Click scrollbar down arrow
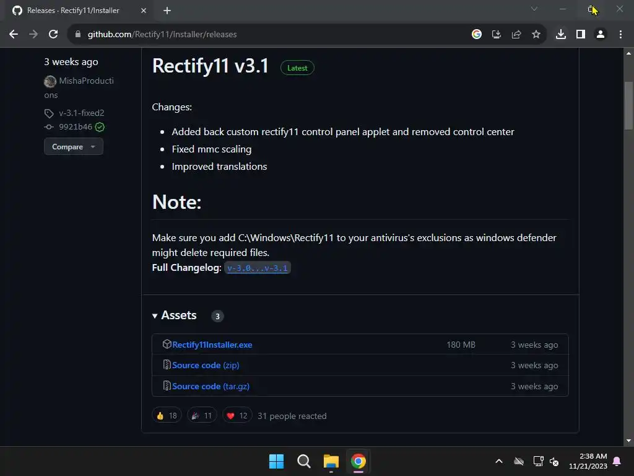 [628, 441]
